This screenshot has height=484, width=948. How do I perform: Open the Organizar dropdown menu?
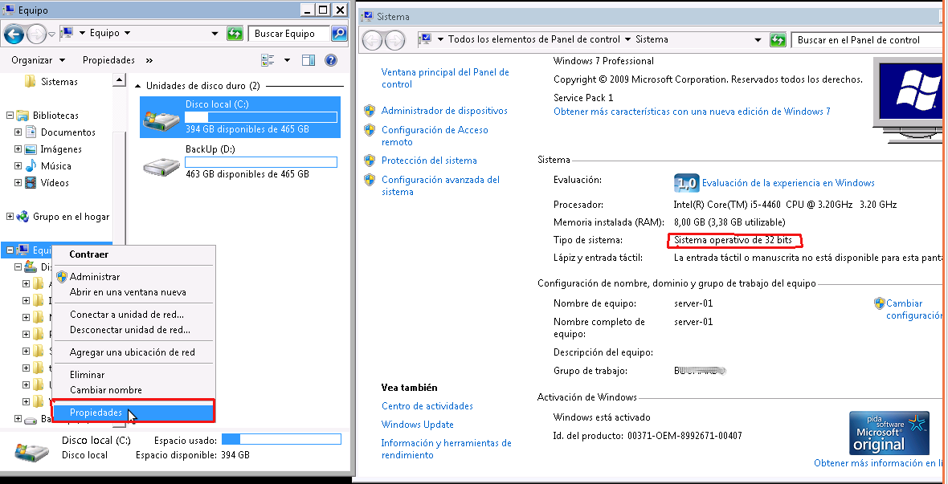point(37,60)
